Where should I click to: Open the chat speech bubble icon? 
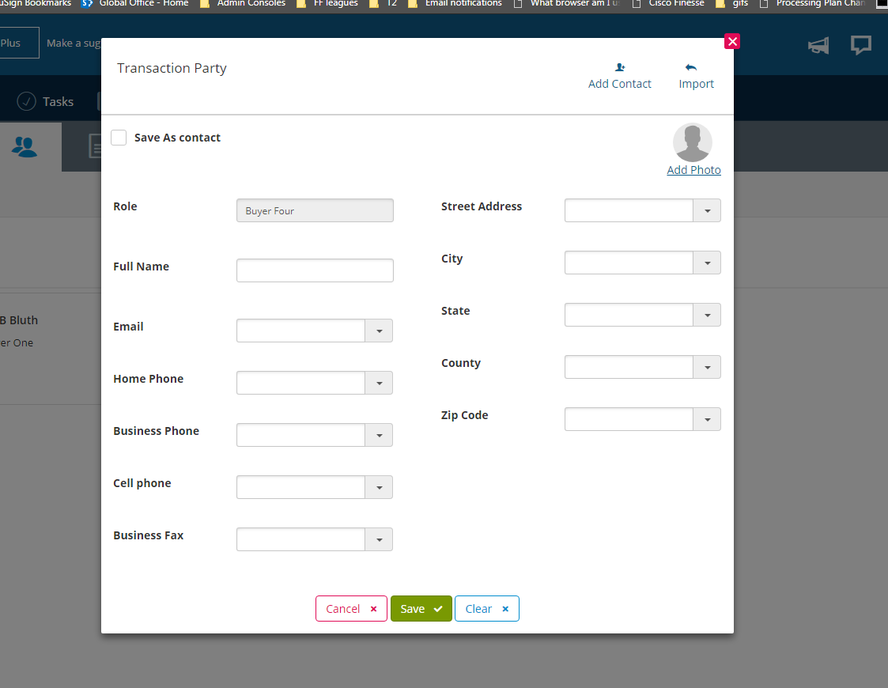click(861, 45)
